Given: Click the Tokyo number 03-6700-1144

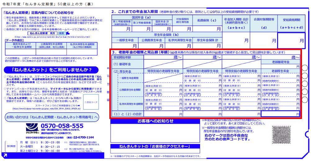Looking at the screenshot, I should 81,137.
